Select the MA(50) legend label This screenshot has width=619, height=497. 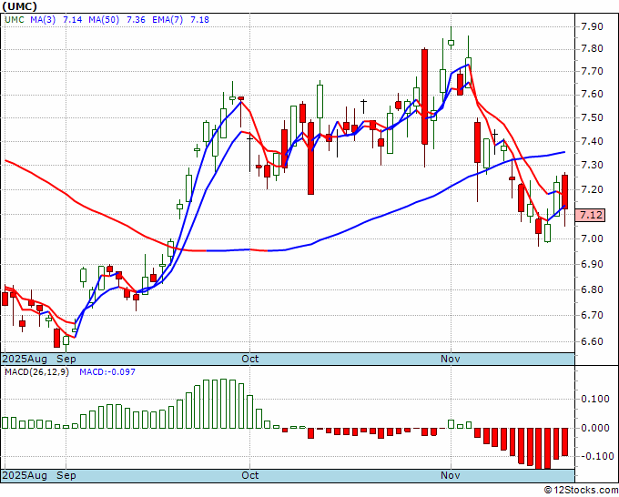[x=104, y=20]
